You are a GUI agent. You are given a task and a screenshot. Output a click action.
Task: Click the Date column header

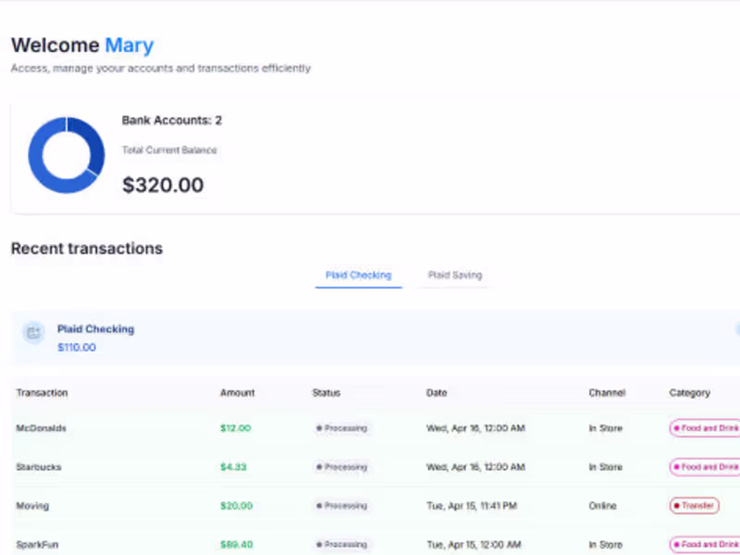click(437, 392)
